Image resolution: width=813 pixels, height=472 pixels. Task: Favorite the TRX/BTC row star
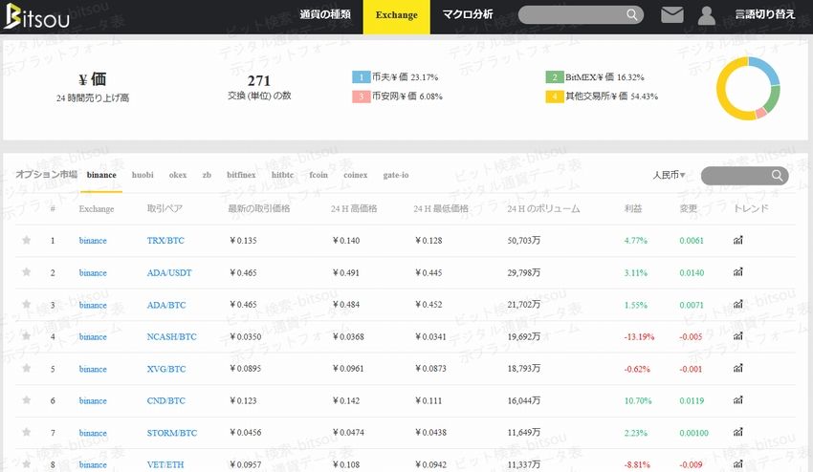tap(27, 240)
